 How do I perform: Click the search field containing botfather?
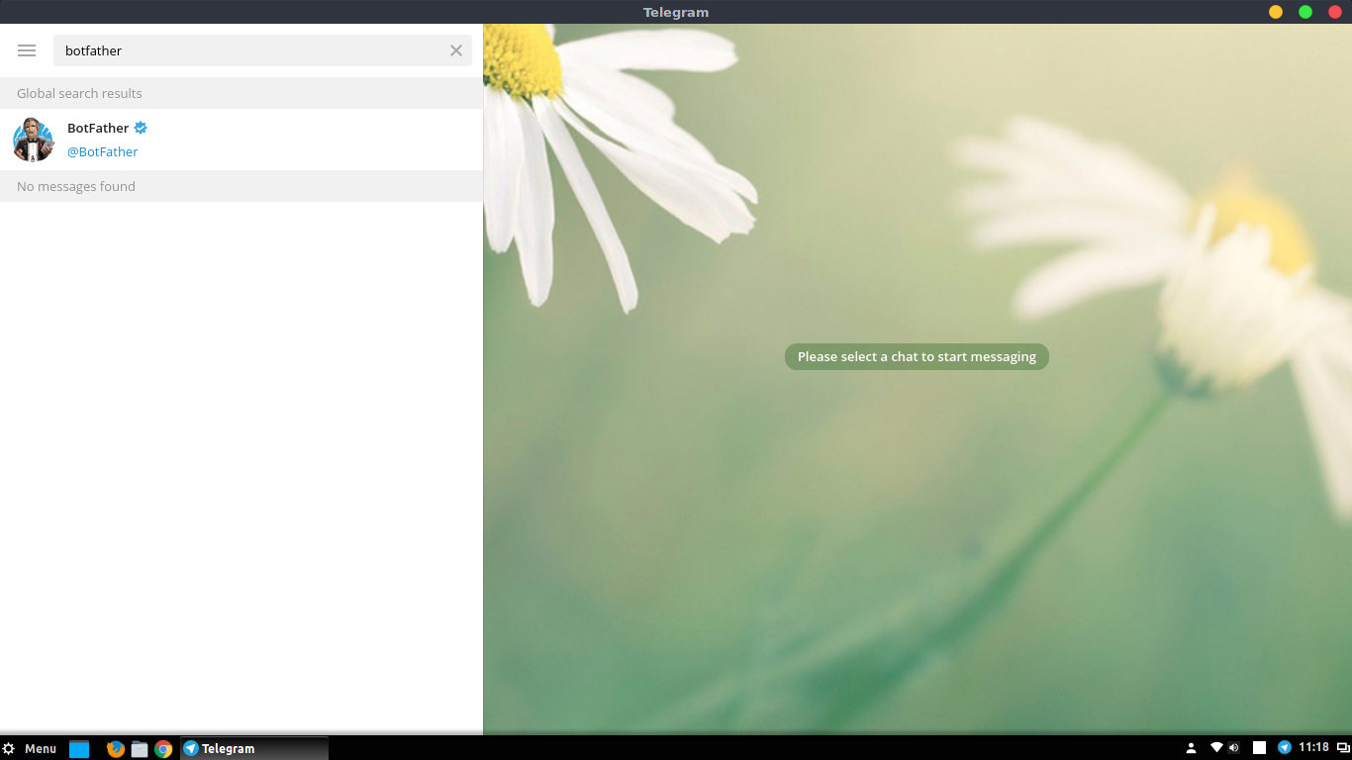point(262,50)
